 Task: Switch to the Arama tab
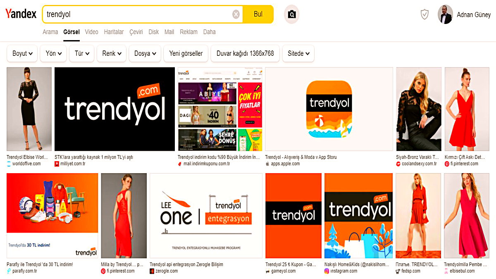(50, 32)
